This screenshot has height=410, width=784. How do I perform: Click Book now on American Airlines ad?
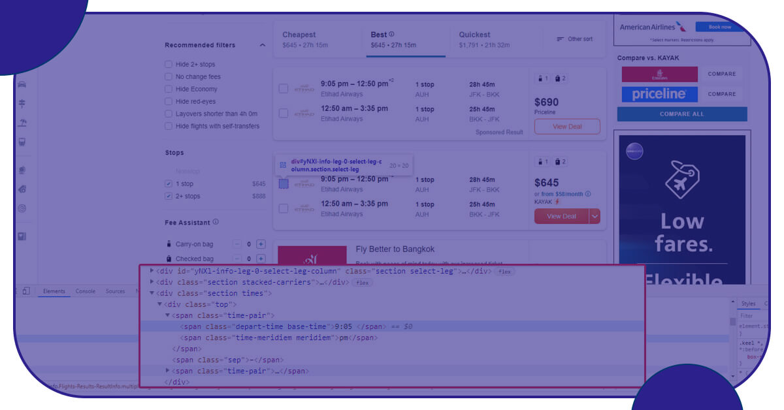(x=720, y=27)
